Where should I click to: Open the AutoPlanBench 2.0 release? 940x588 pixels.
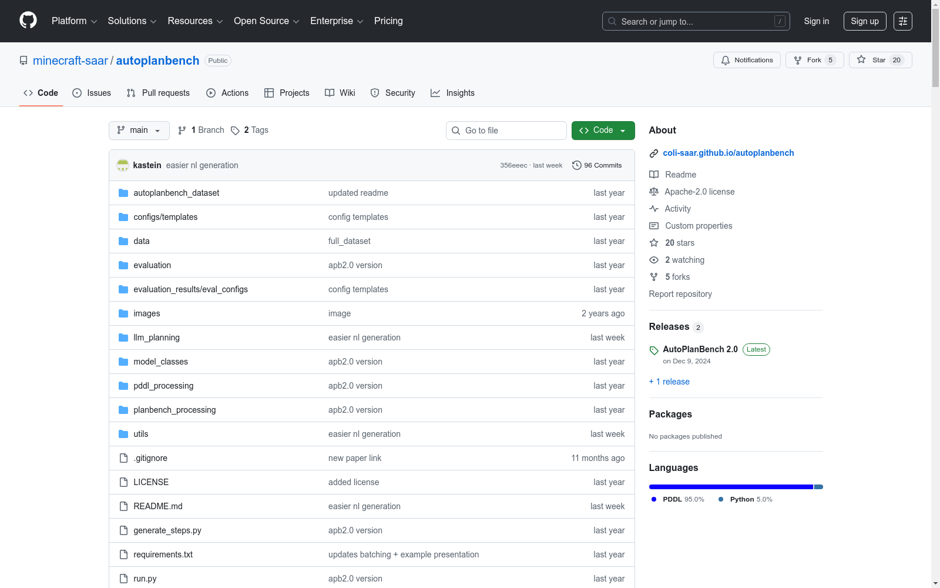[700, 349]
